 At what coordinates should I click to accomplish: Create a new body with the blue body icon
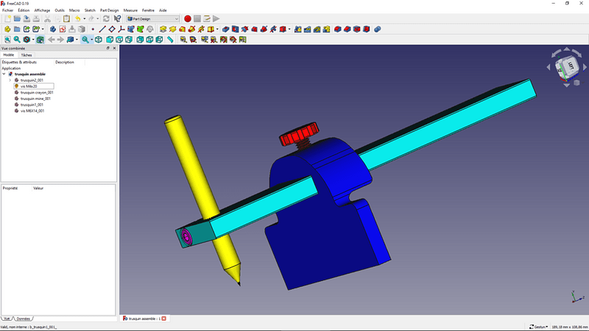(x=53, y=29)
